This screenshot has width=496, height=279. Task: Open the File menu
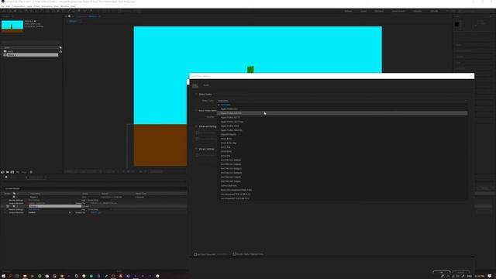(2, 6)
